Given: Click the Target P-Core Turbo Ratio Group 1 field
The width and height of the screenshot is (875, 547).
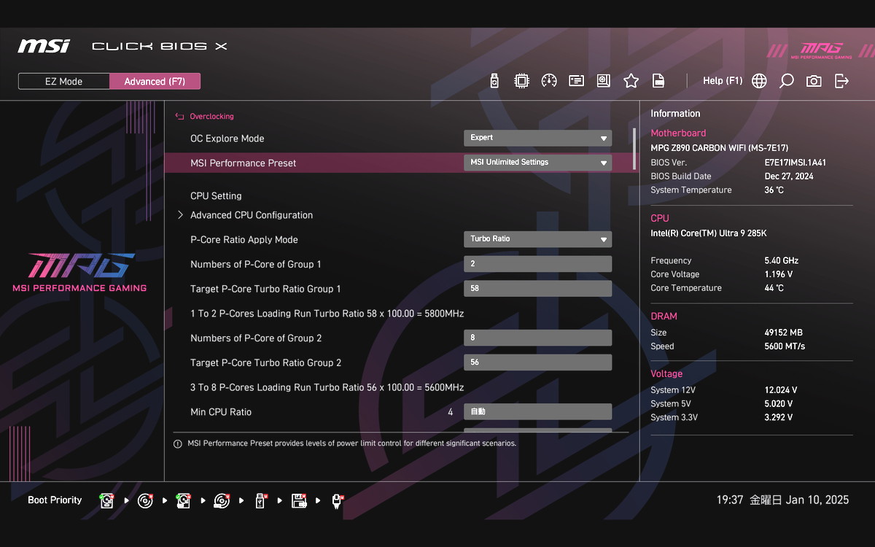Looking at the screenshot, I should 538,289.
